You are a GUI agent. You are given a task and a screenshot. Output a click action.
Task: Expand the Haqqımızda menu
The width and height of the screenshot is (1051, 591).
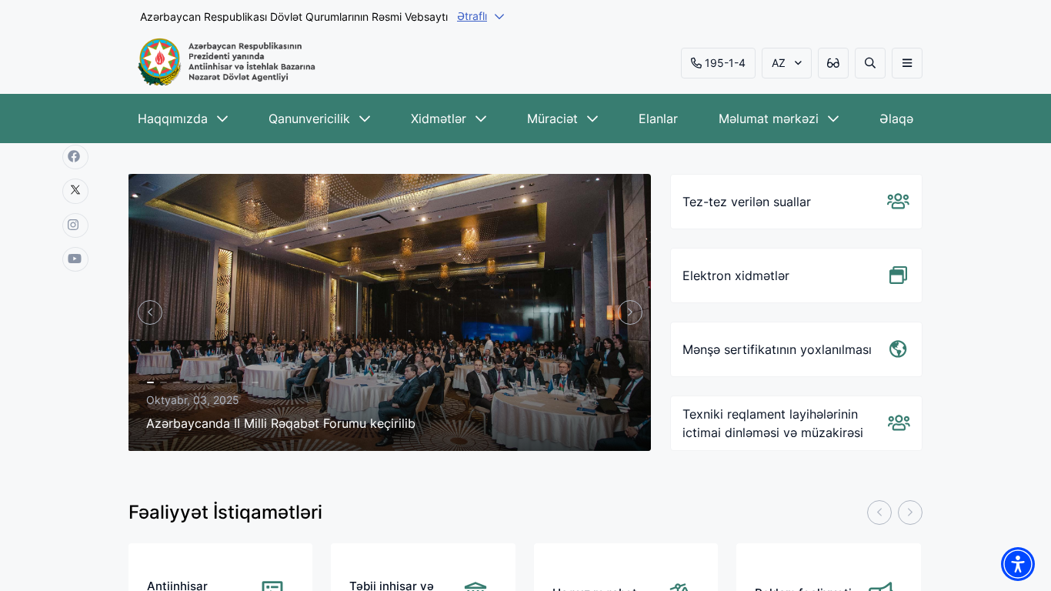tap(182, 119)
